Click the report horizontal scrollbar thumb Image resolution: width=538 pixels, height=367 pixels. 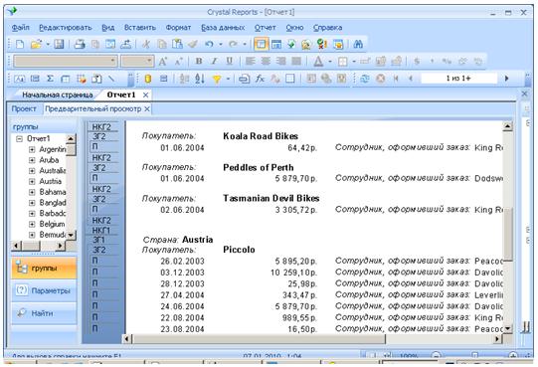click(x=259, y=339)
